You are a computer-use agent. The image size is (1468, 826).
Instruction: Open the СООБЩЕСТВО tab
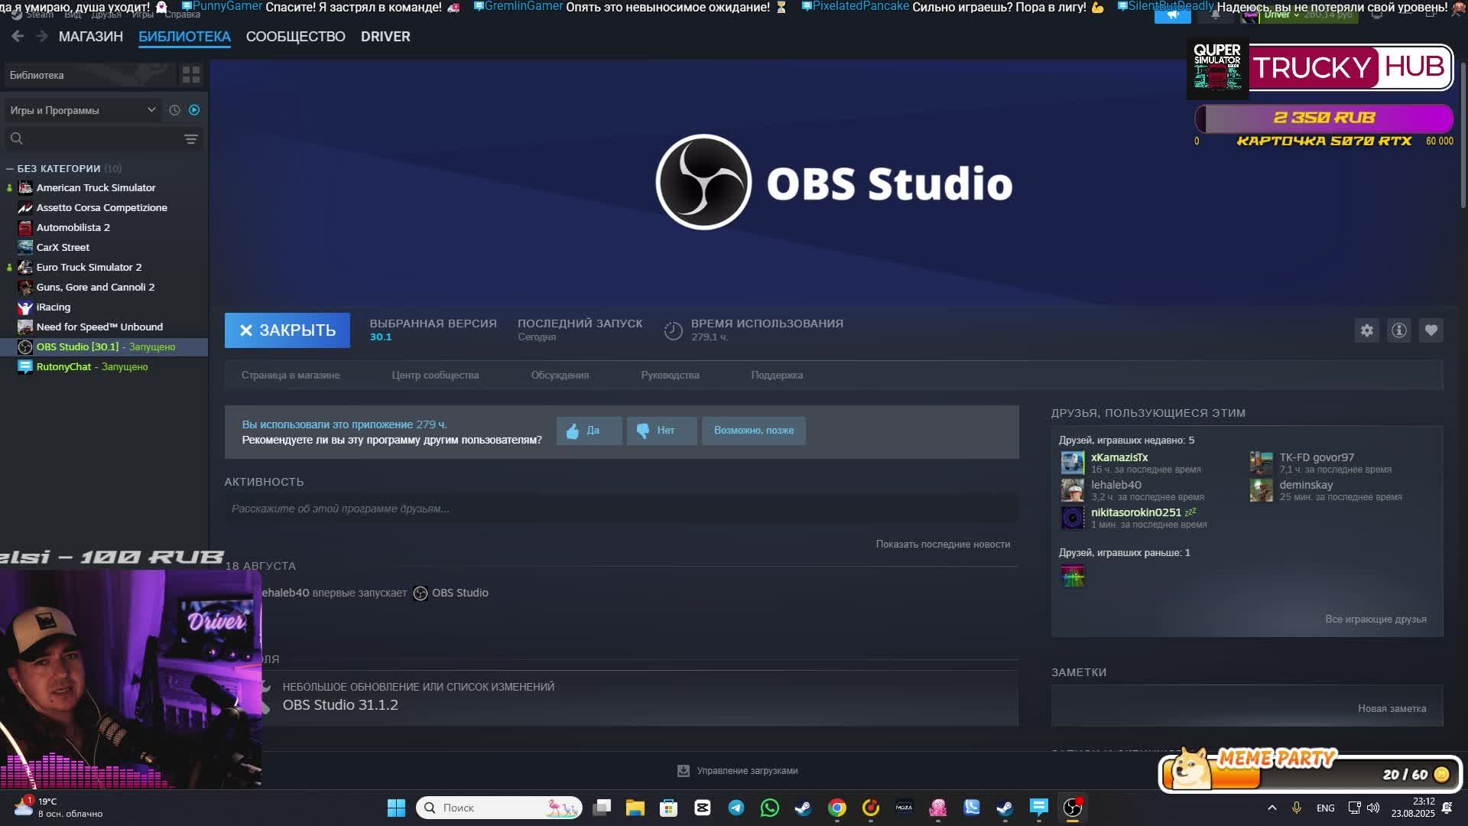(x=296, y=37)
